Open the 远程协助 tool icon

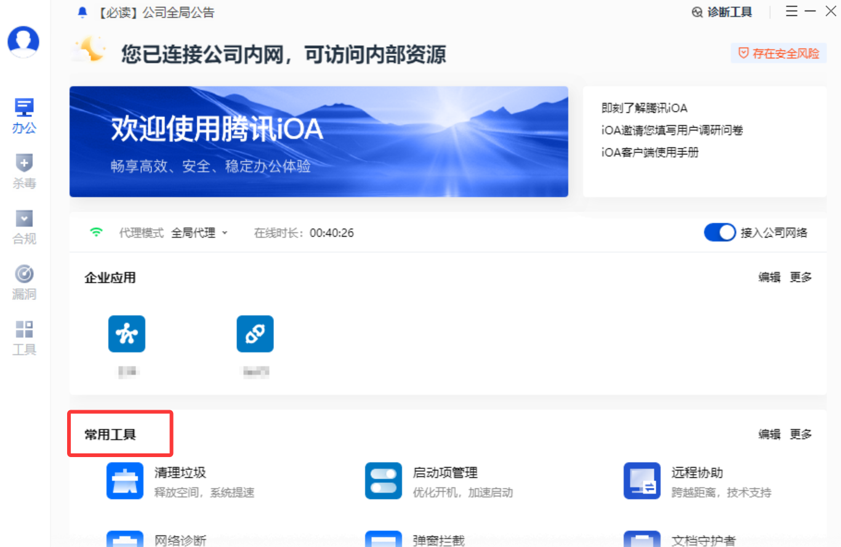642,480
